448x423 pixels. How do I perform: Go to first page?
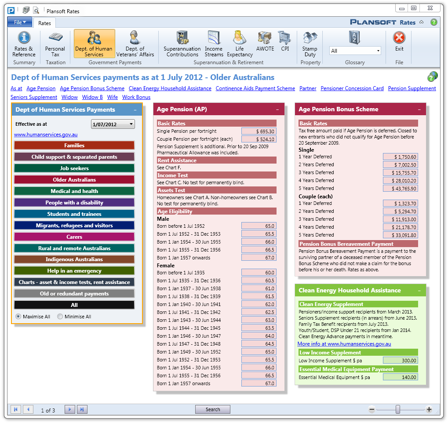[16, 409]
